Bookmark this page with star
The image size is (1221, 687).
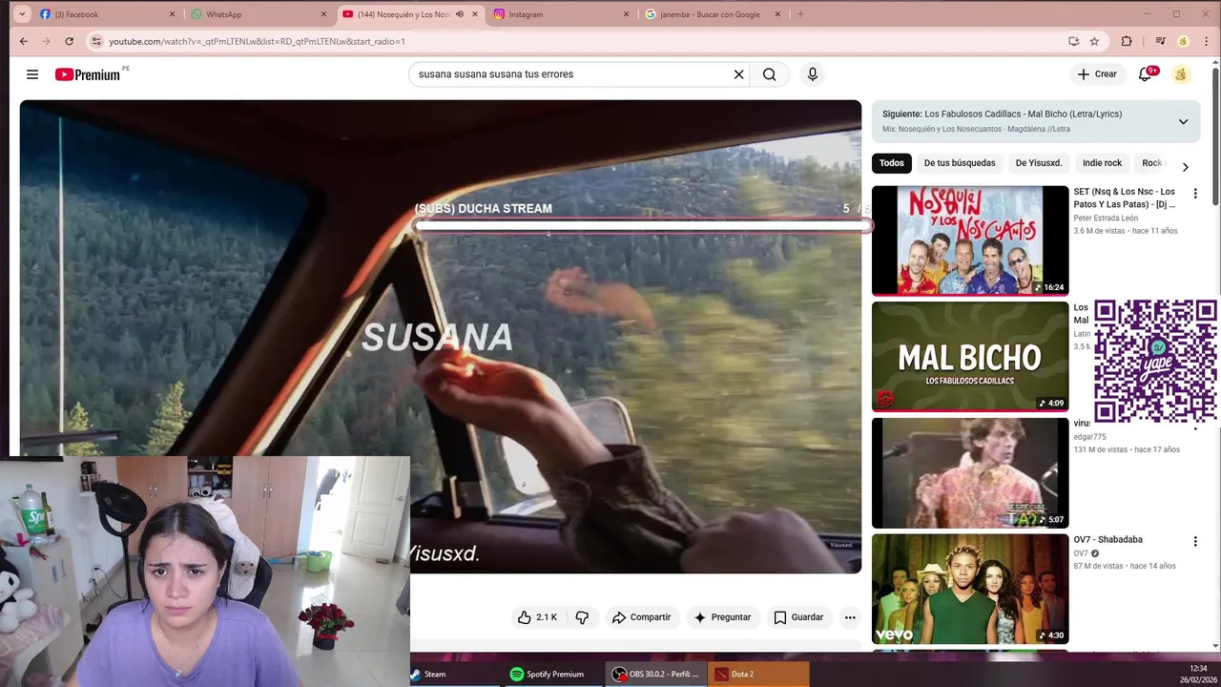pyautogui.click(x=1094, y=41)
